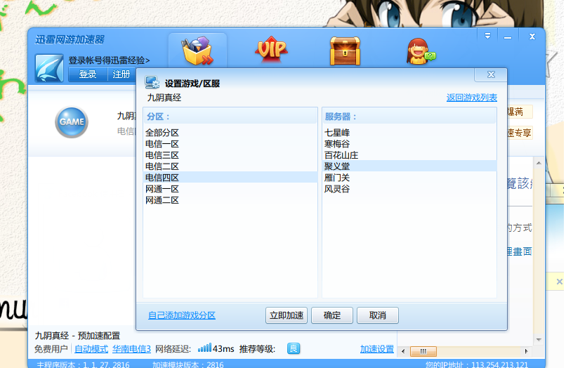Click the VIP icon in top bar
The image size is (566, 368).
tap(272, 50)
